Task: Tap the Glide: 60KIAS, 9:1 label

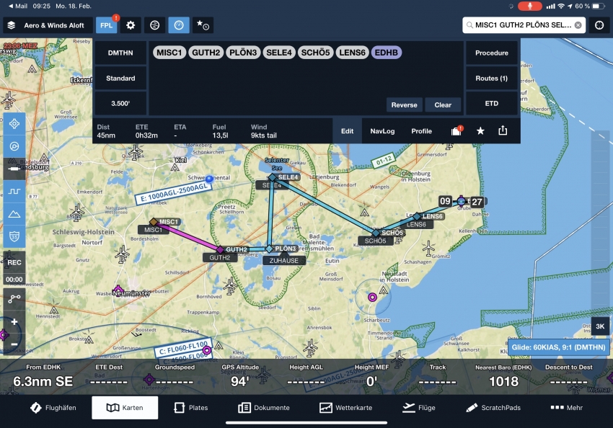Action: pyautogui.click(x=559, y=347)
